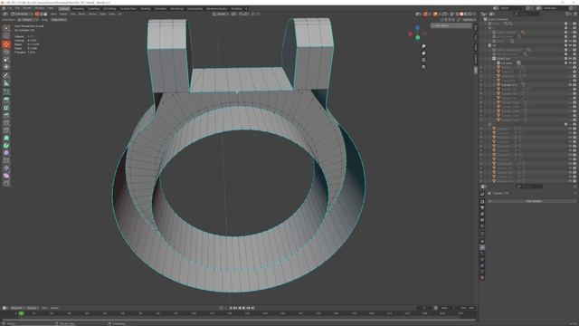
Task: Toggle snapping magnet in header
Action: 241,14
